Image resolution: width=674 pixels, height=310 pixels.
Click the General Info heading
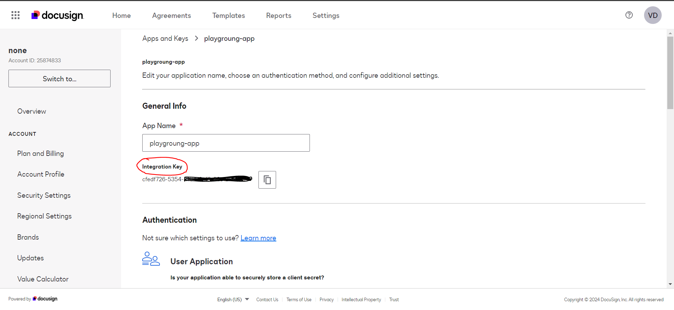164,106
